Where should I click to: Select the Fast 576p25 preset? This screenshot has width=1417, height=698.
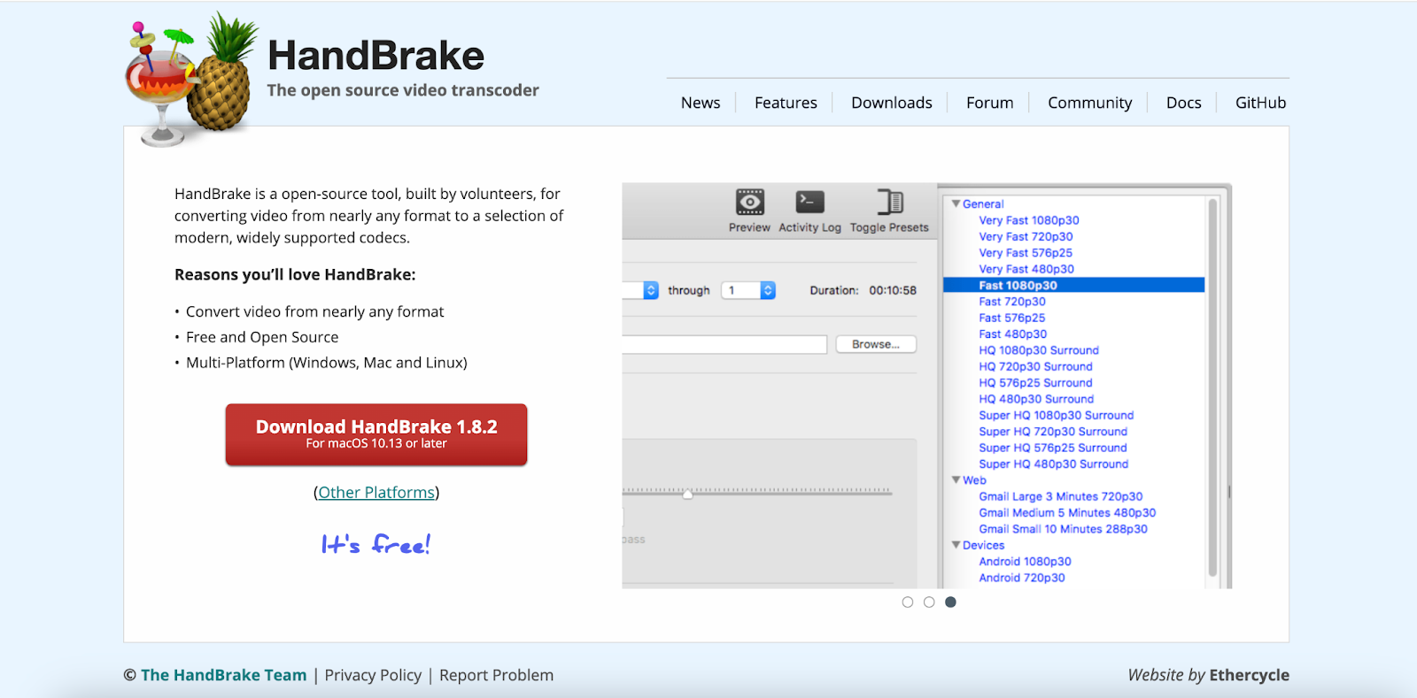[1012, 318]
